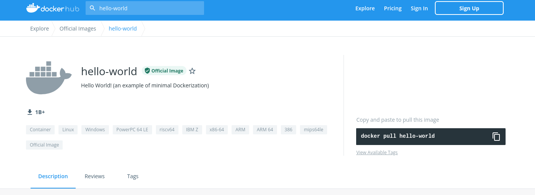This screenshot has width=535, height=195.
Task: Star the hello-world image
Action: click(192, 71)
